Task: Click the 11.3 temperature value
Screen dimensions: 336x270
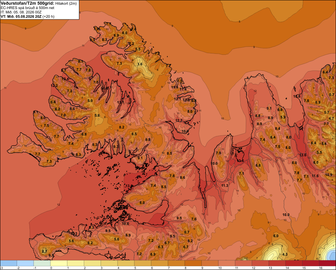Action: coord(225,185)
